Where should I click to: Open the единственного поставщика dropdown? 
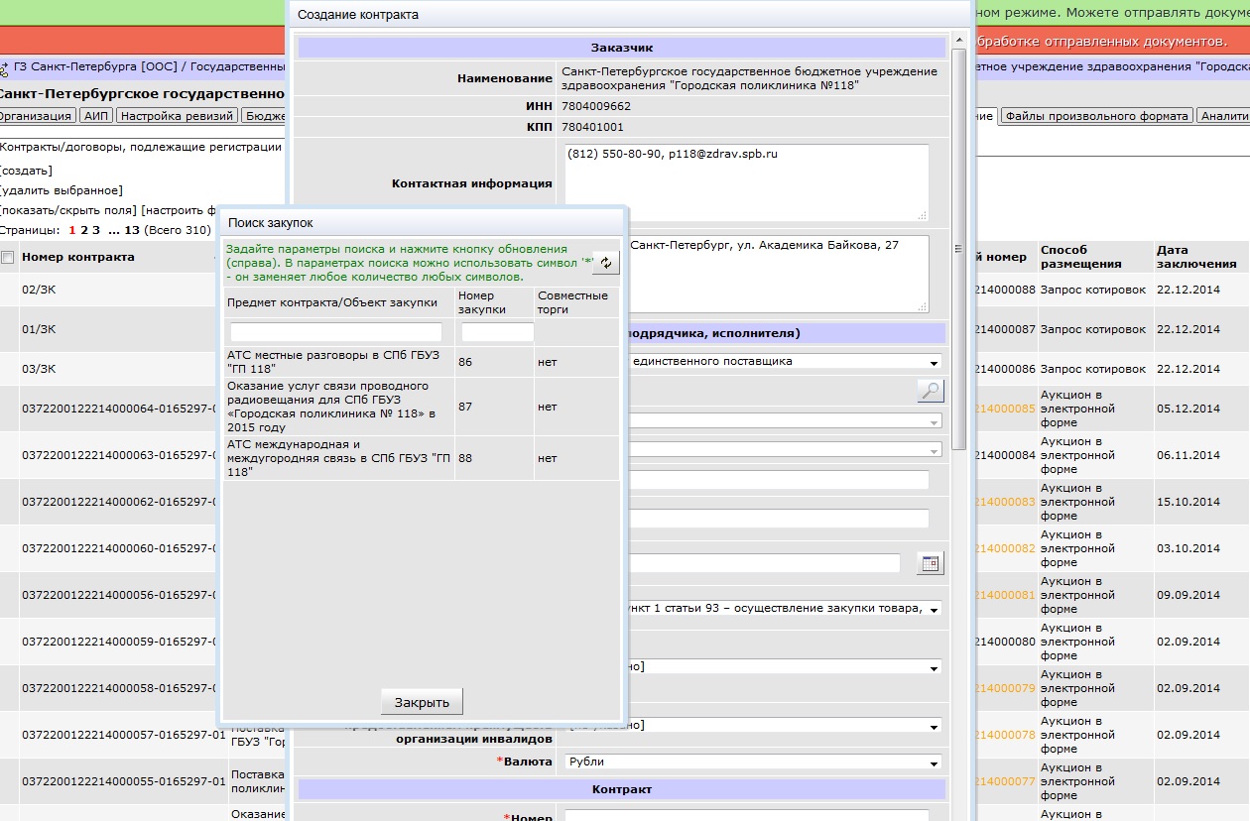(785, 362)
